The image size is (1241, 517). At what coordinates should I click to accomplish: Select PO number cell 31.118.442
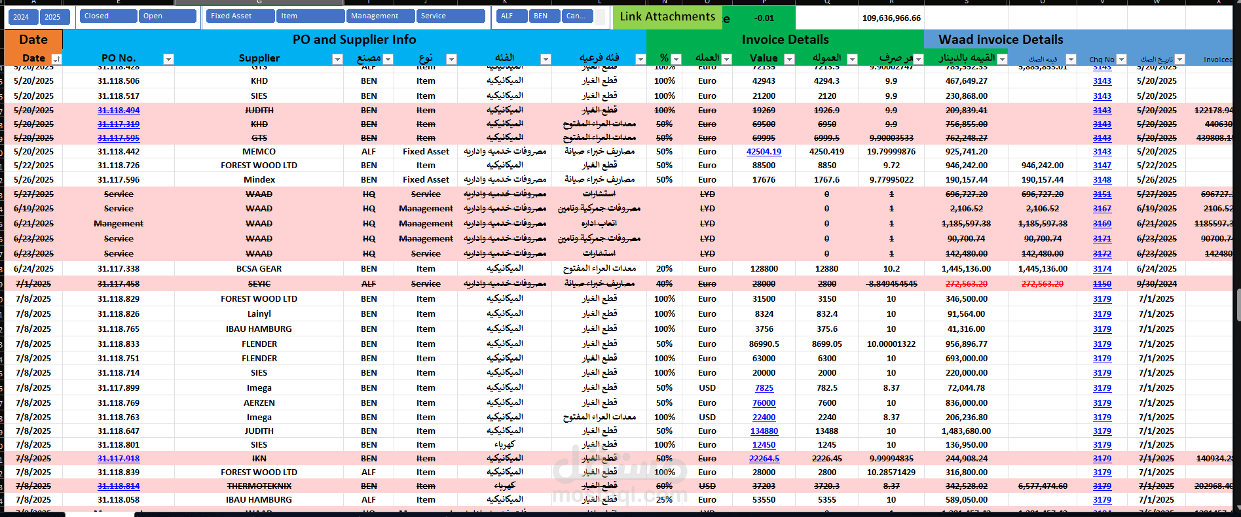(x=119, y=151)
